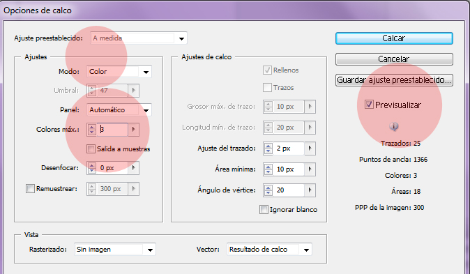
Task: Click the Umbral stepper arrows
Action: point(92,90)
